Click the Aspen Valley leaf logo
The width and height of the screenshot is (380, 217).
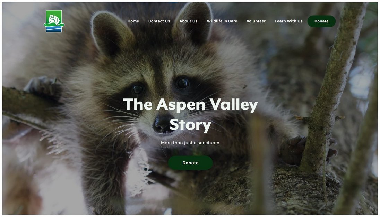(54, 21)
